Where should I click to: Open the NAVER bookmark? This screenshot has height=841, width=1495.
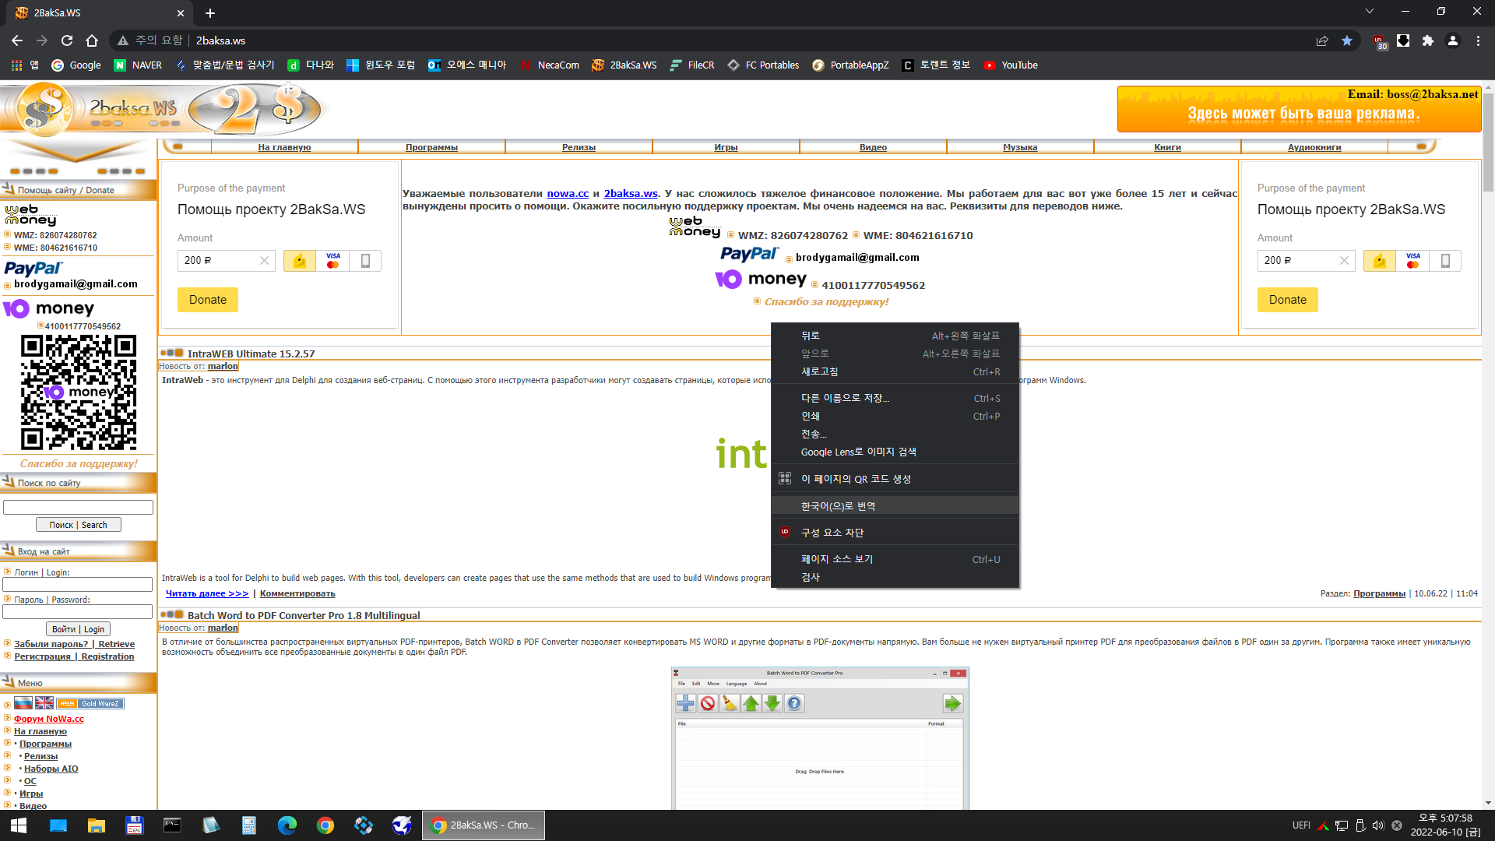tap(138, 65)
